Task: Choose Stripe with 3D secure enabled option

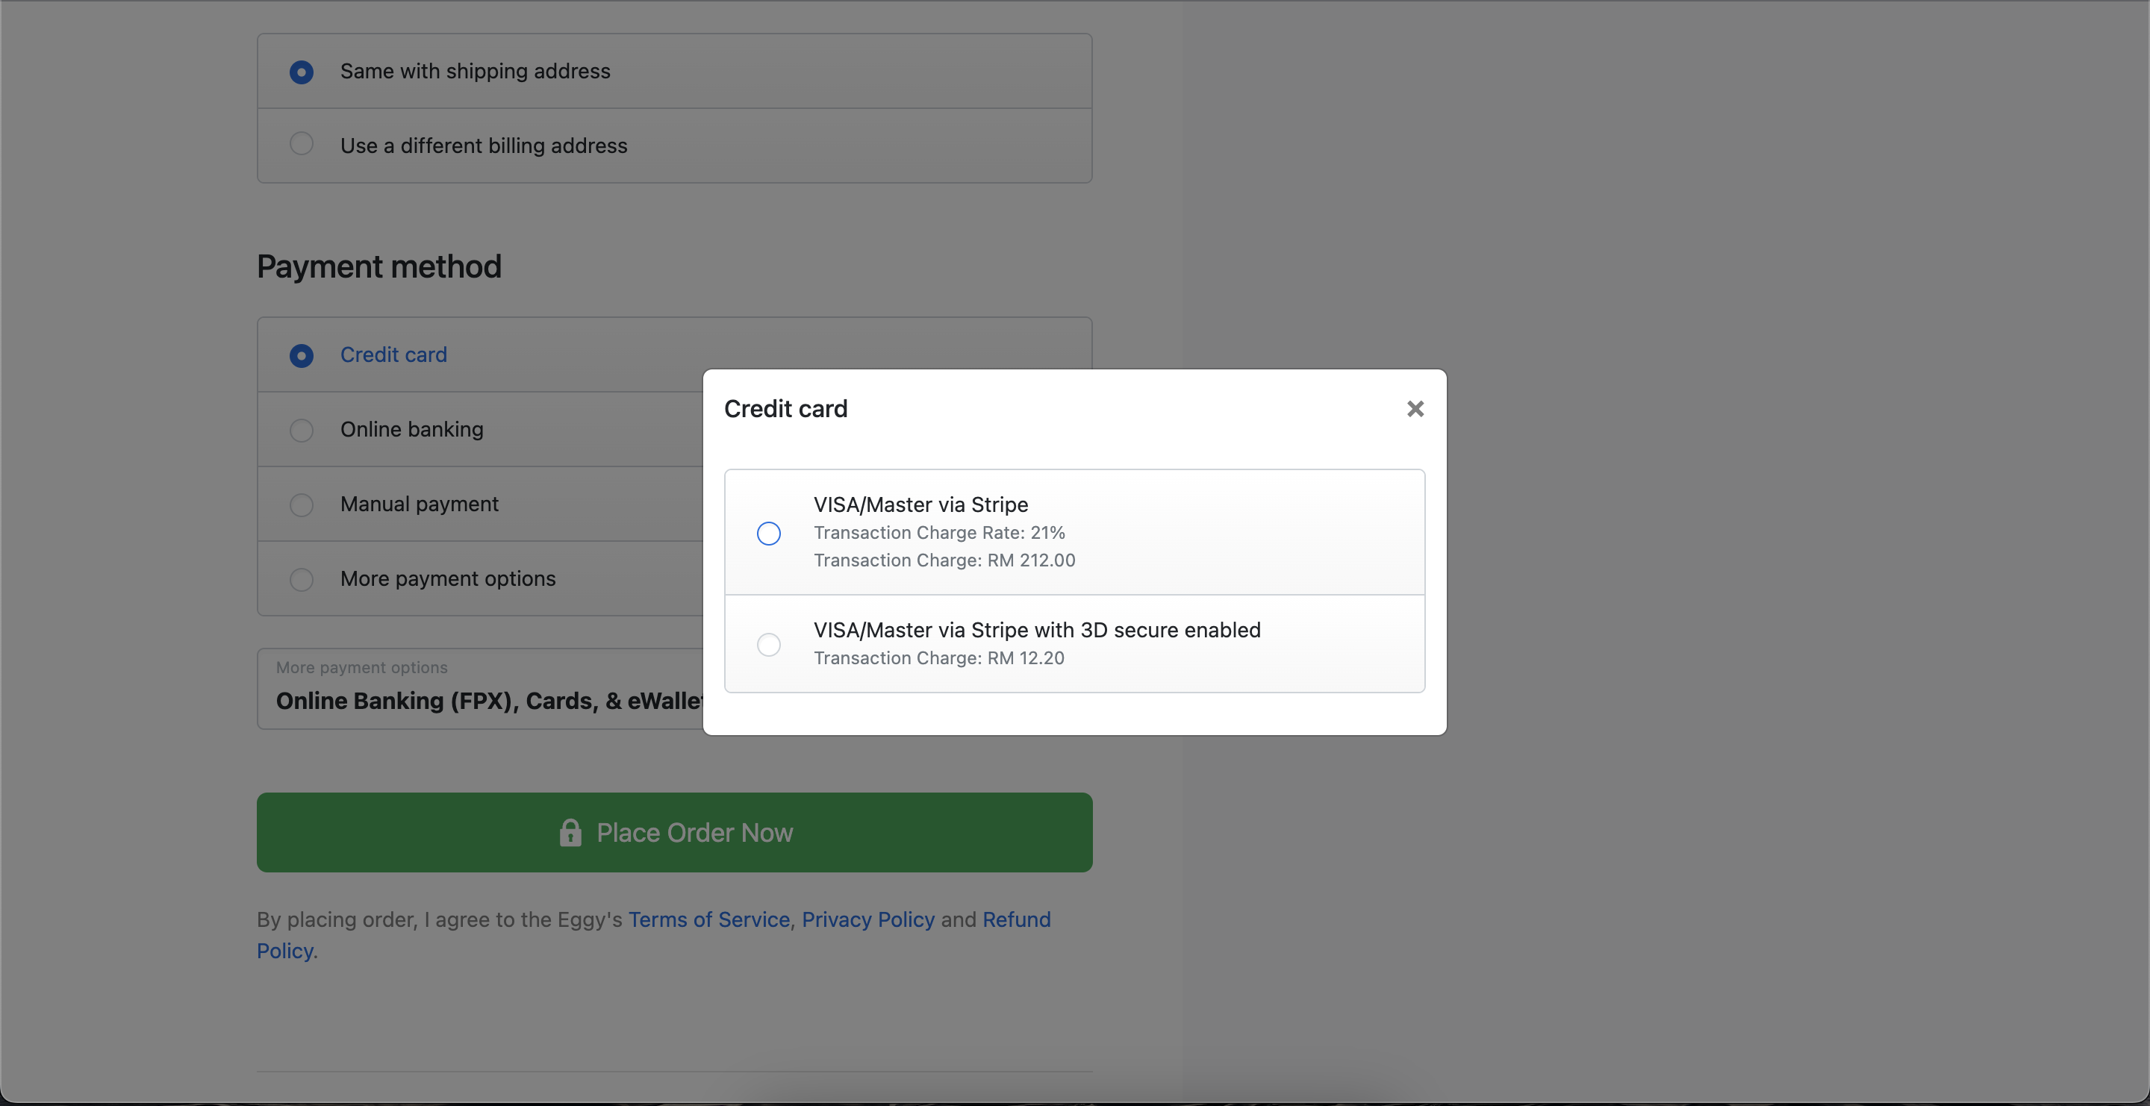Action: (769, 644)
